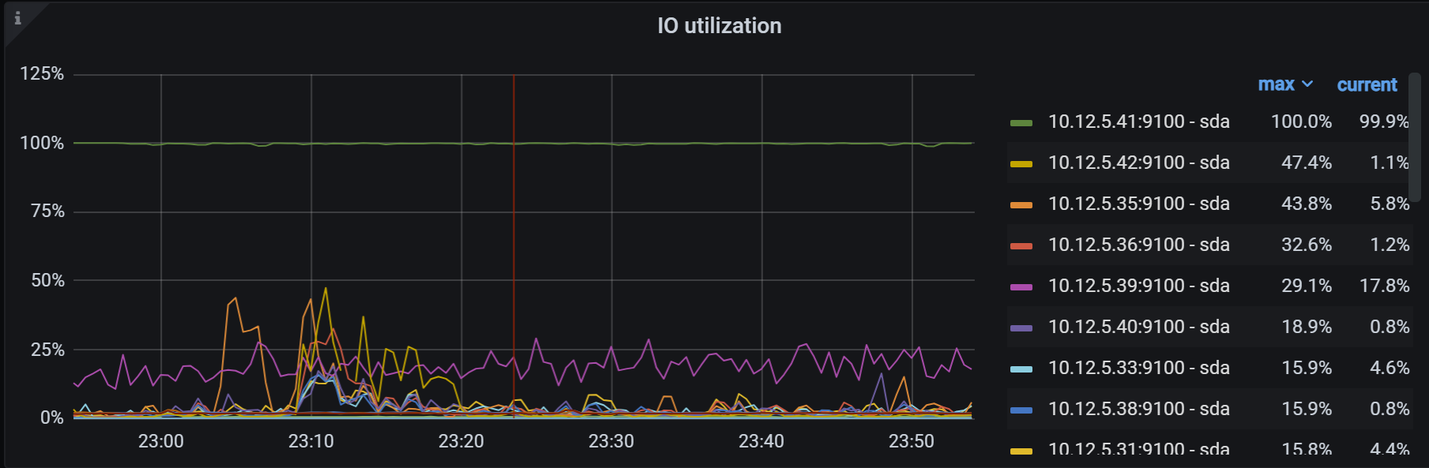The width and height of the screenshot is (1429, 468).
Task: Select the 10.12.5.38:9100 - sda legend entry
Action: (1138, 409)
